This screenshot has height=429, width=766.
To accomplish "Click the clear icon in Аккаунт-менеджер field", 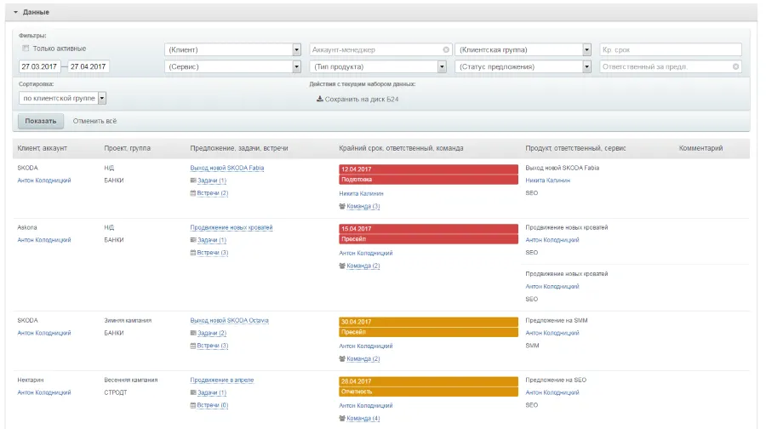I will (447, 49).
